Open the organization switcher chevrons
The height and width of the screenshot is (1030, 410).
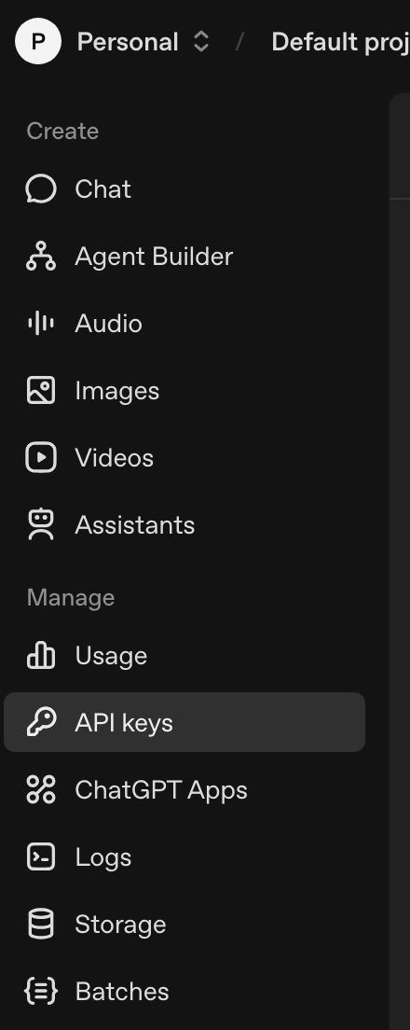point(201,41)
